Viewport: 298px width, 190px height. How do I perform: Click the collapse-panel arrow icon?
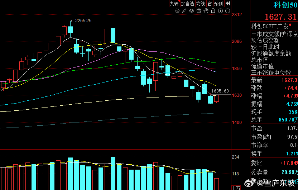[228, 4]
